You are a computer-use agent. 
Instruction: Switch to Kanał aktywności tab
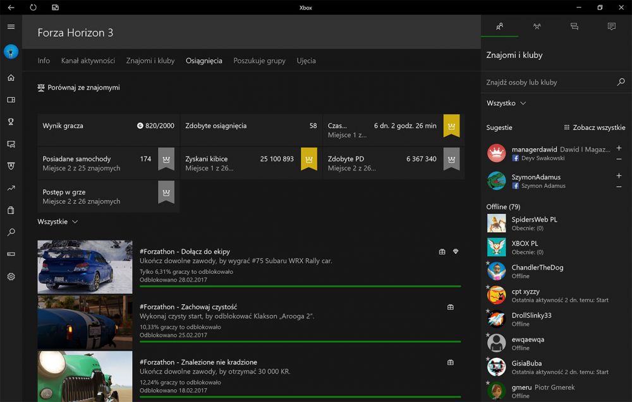(88, 61)
